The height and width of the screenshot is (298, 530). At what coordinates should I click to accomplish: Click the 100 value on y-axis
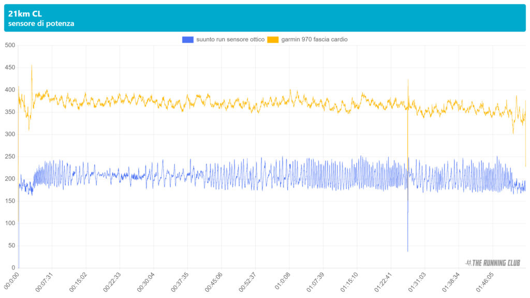pyautogui.click(x=9, y=224)
